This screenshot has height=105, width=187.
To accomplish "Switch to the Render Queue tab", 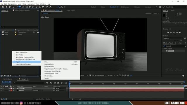I will tap(8, 79).
